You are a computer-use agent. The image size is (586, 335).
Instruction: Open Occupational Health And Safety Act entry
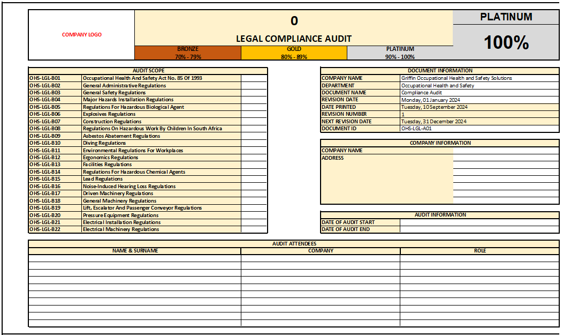pyautogui.click(x=142, y=78)
